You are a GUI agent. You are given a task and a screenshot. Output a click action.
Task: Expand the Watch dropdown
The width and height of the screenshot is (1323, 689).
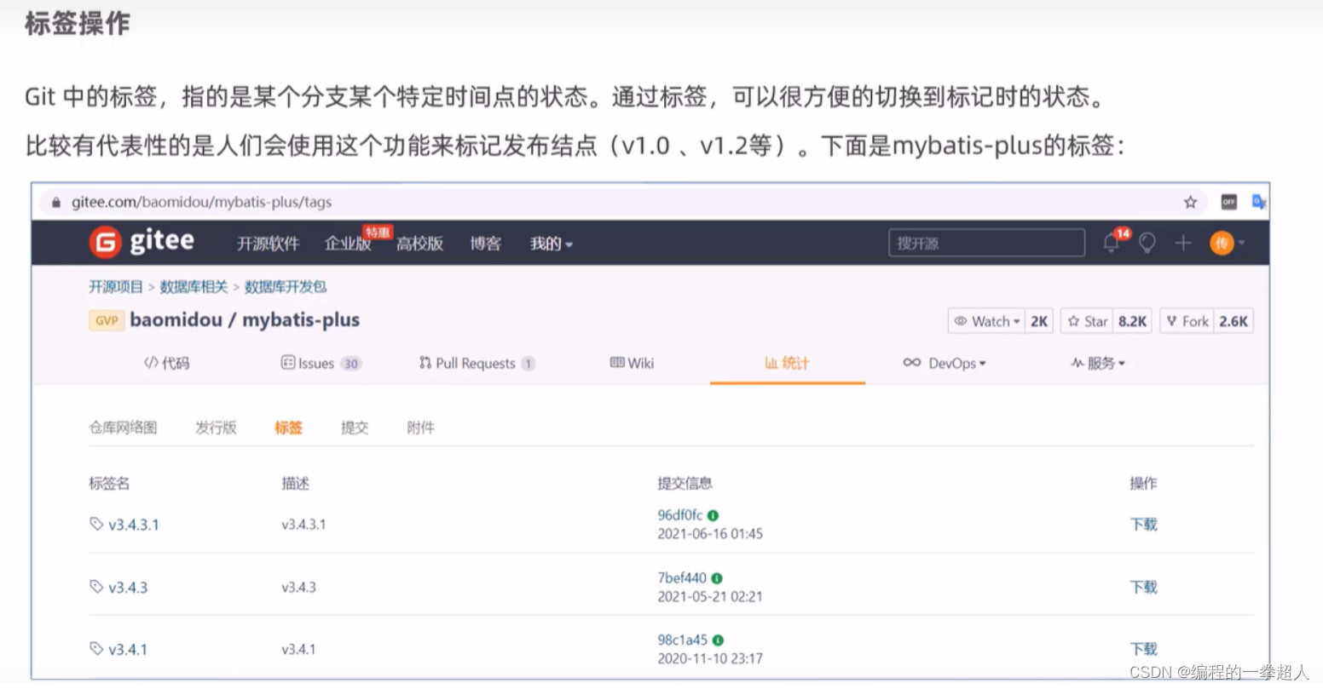[987, 321]
